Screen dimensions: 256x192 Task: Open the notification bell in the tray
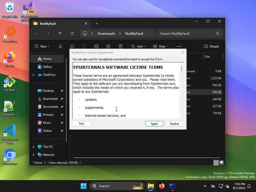[249, 186]
